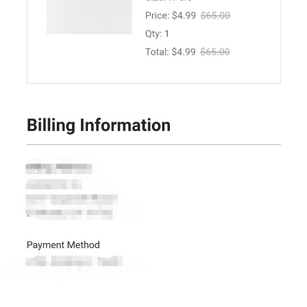The width and height of the screenshot is (307, 307).
Task: Click the Payment Method label
Action: (63, 245)
